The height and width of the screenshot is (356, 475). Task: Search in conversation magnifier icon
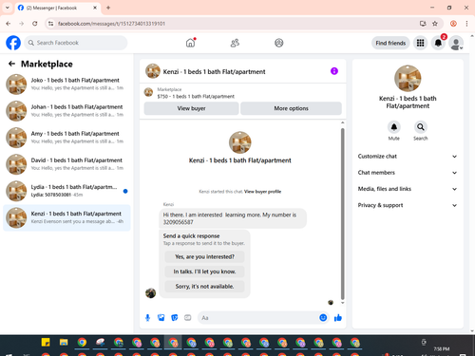[x=421, y=127]
